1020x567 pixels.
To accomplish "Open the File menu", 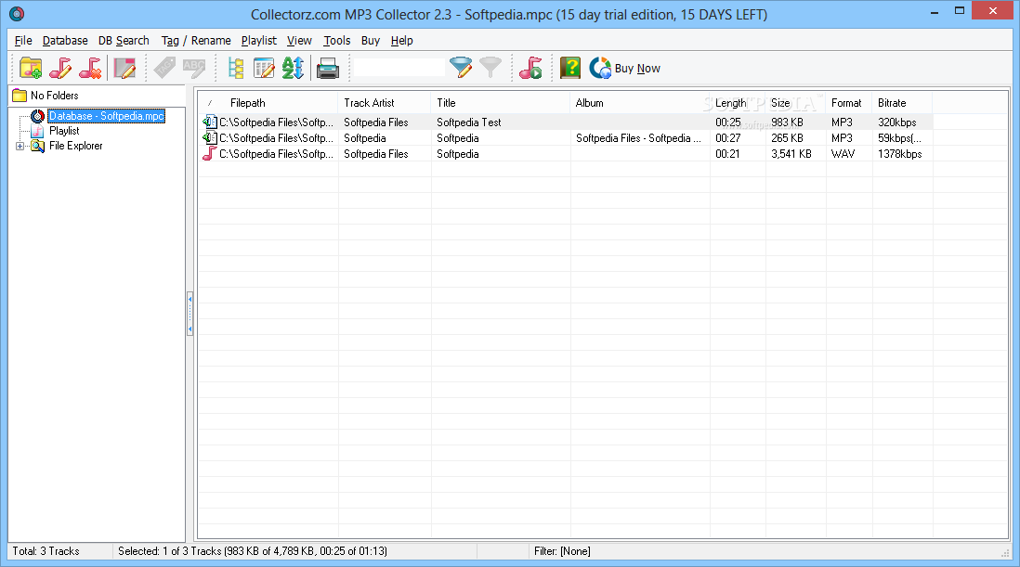I will click(23, 40).
